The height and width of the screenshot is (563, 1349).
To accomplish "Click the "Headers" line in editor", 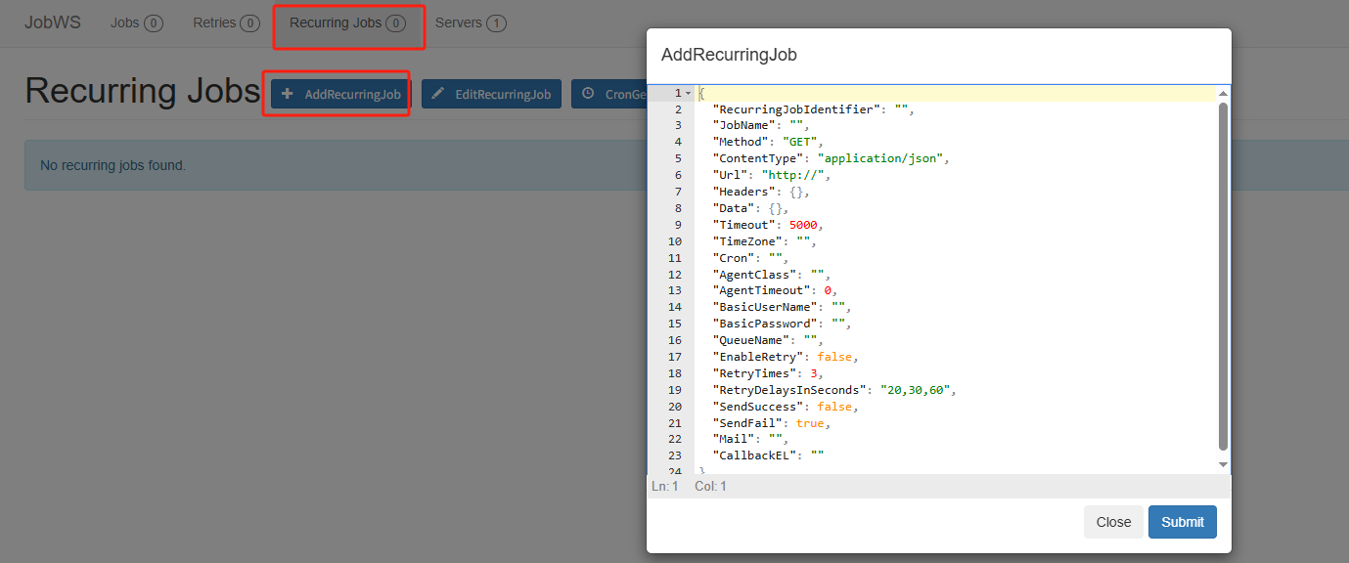I will 762,192.
